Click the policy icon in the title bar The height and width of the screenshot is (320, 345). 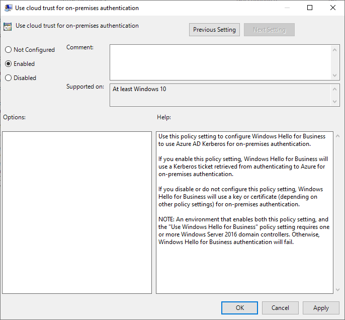8,8
